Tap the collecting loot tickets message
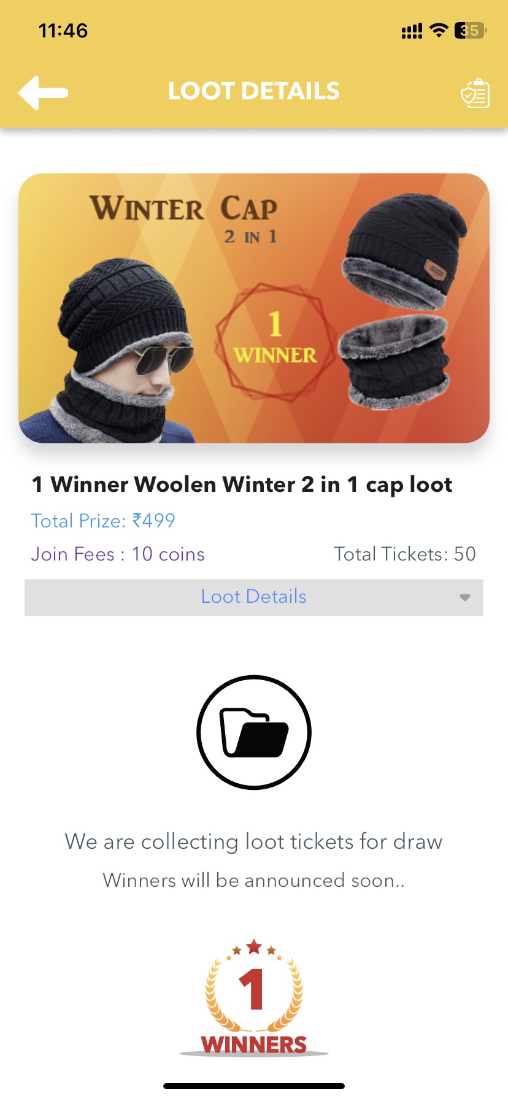This screenshot has height=1099, width=508. click(x=254, y=841)
